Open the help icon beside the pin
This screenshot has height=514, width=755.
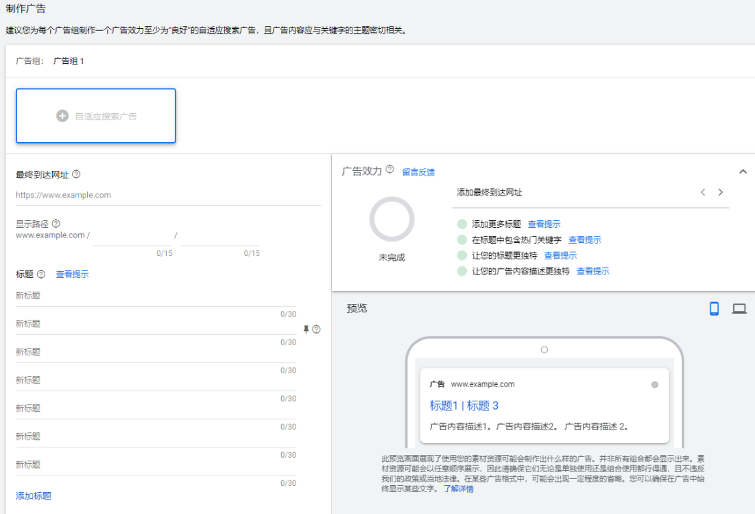(x=316, y=329)
